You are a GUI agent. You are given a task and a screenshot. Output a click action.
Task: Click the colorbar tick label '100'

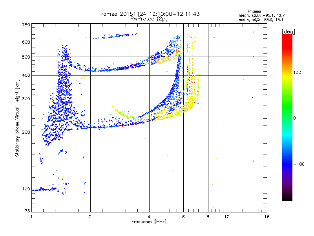(x=297, y=72)
